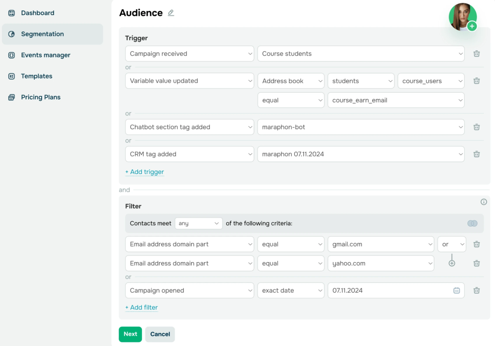The height and width of the screenshot is (346, 495).
Task: Click the Add filter link
Action: (141, 307)
